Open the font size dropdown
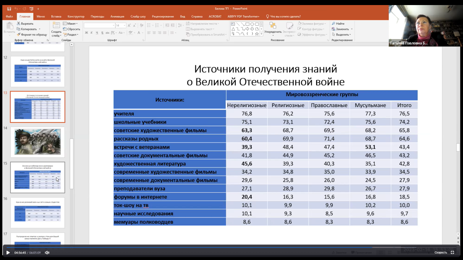Viewport: 463px width, 260px height. click(x=124, y=26)
